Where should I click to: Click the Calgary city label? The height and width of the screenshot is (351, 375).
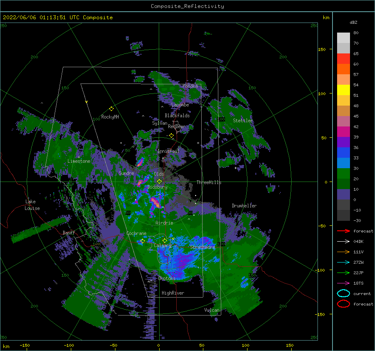click(162, 245)
